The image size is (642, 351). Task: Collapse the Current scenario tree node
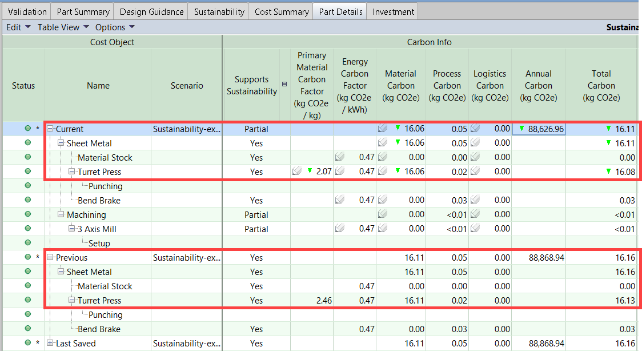[50, 129]
